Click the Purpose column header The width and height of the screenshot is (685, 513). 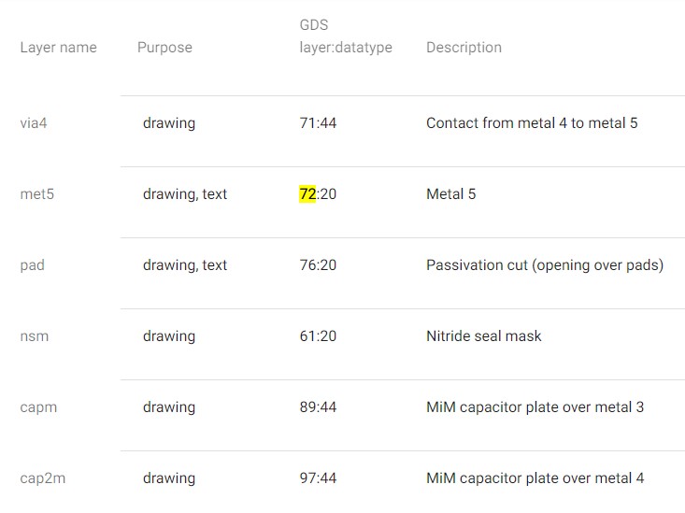[x=164, y=48]
